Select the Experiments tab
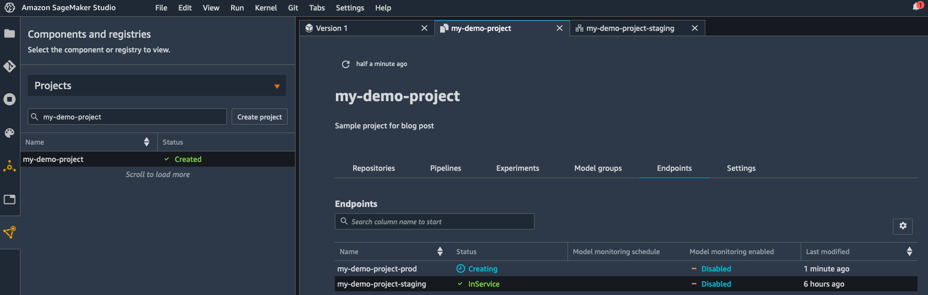 tap(518, 168)
